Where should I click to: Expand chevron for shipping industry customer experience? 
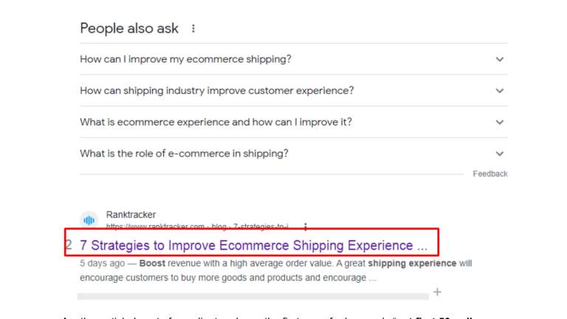(x=499, y=91)
